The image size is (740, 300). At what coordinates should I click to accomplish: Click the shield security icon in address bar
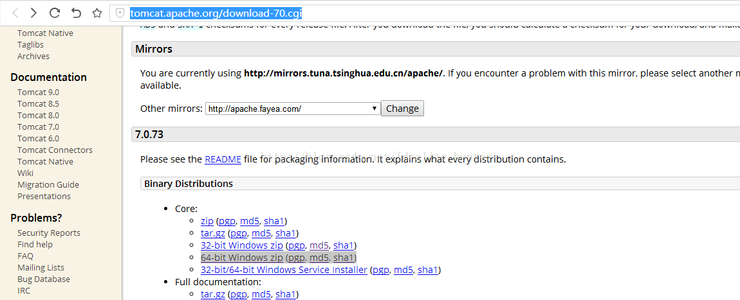pos(120,13)
